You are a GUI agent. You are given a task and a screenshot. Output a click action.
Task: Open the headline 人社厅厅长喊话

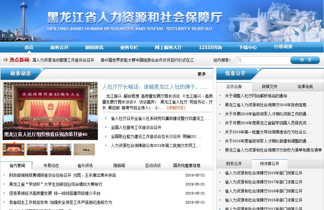154,87
